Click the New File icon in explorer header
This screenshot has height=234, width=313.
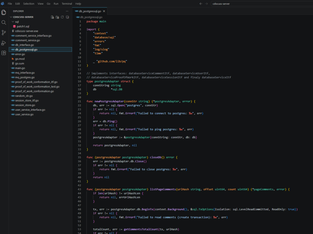point(52,17)
